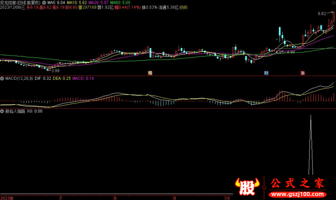Click the date 2023/12/06/三
Image resolution: width=336 pixels, height=200 pixels.
[x=13, y=7]
